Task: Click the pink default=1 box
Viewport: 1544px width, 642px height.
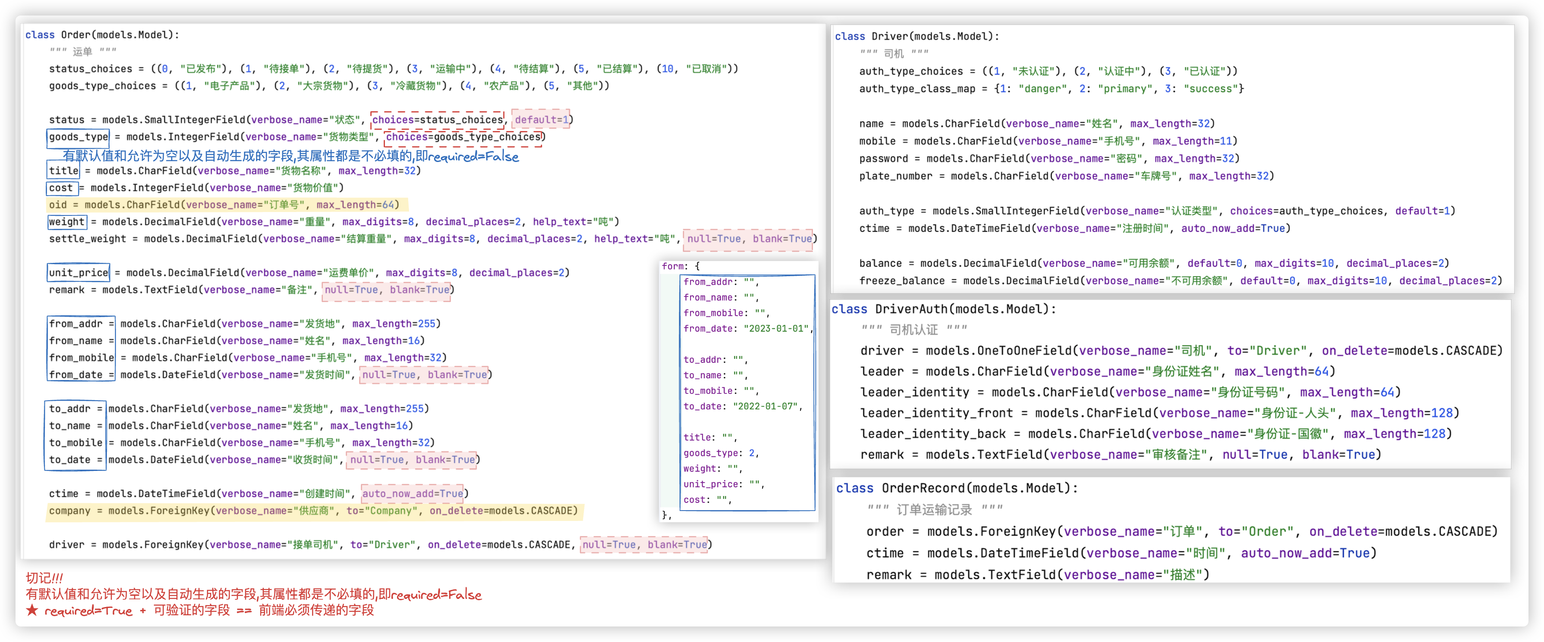Action: pos(541,120)
